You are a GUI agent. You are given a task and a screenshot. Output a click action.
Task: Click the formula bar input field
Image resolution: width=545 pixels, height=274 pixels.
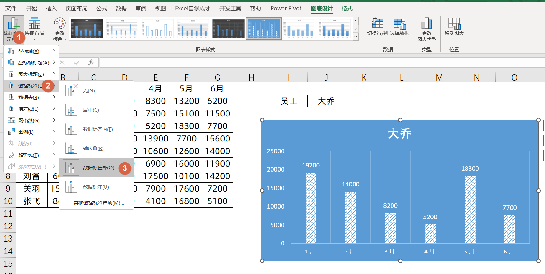coord(322,63)
